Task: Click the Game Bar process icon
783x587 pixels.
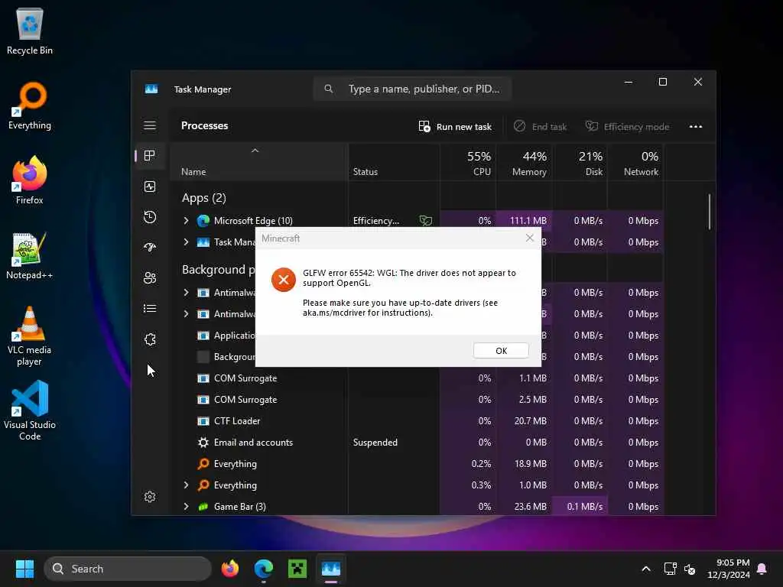Action: click(203, 507)
